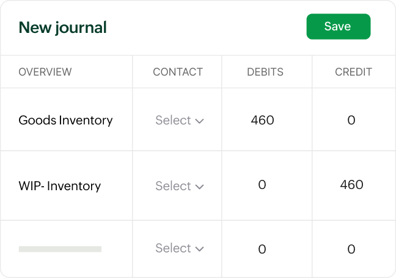Click the green Save button

click(x=338, y=26)
